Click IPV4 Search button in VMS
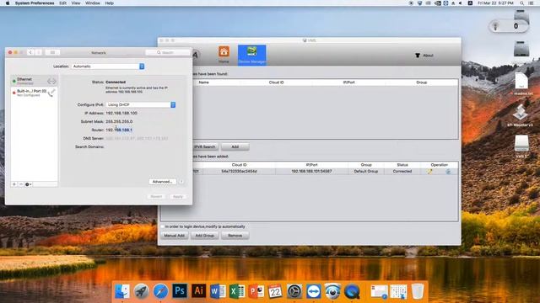The image size is (540, 303). click(205, 147)
